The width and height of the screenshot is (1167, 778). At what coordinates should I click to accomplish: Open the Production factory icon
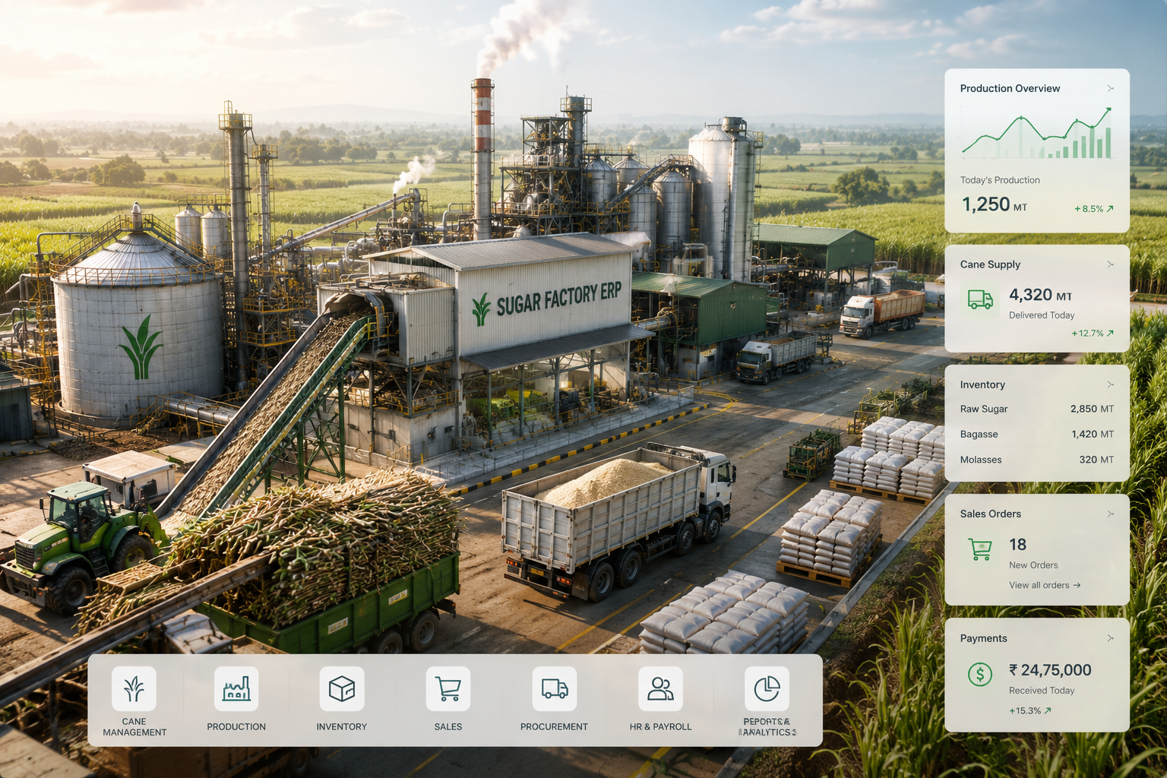click(x=236, y=688)
